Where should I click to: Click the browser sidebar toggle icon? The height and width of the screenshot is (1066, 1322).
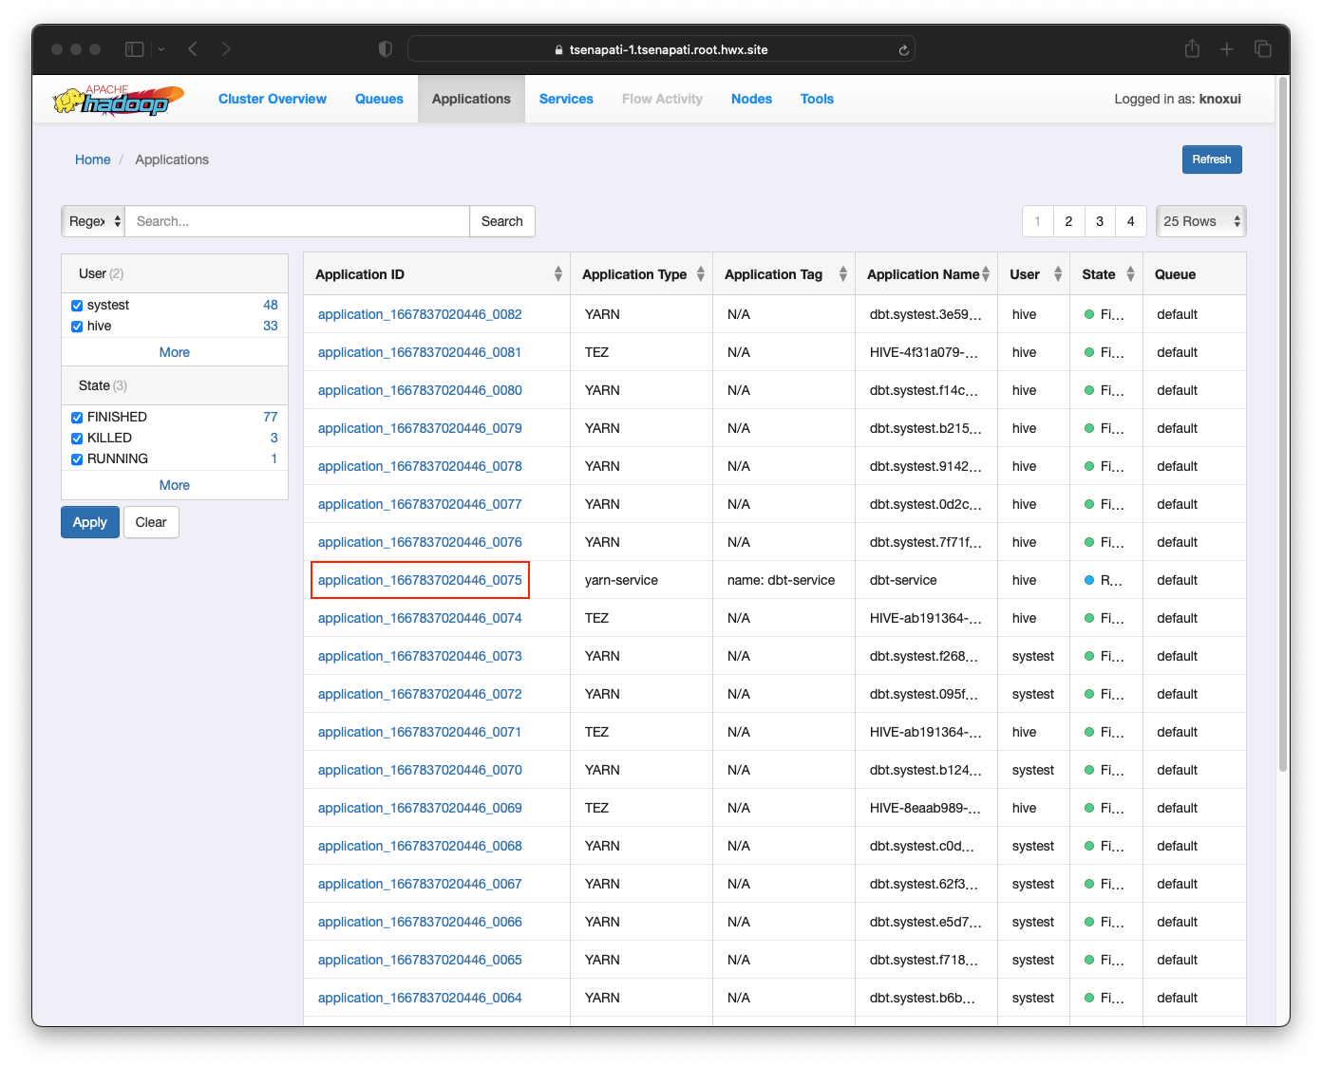pos(135,49)
